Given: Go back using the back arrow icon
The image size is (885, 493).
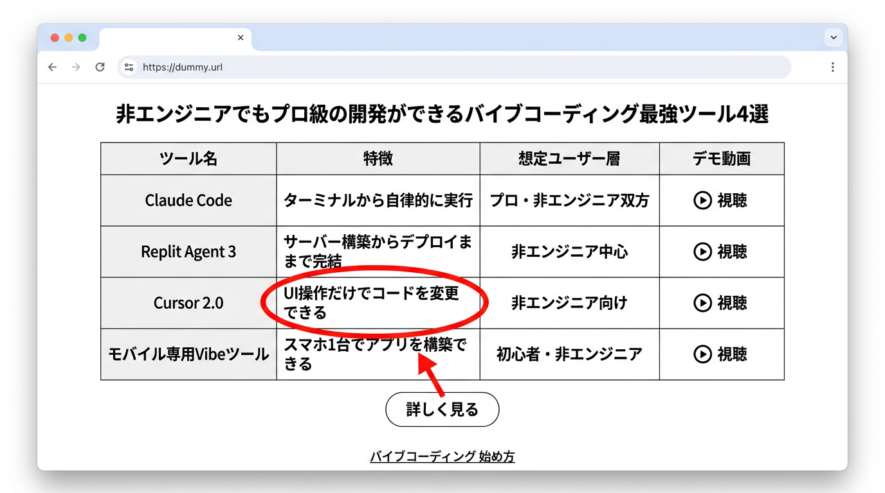Looking at the screenshot, I should point(52,67).
